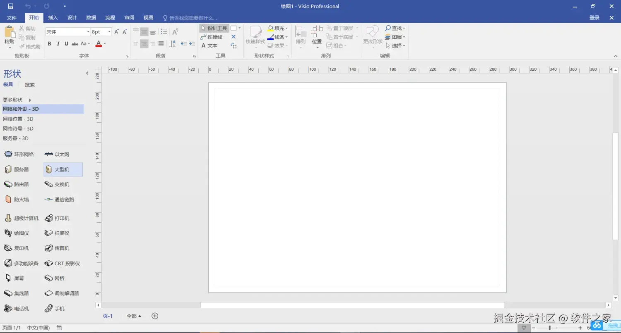This screenshot has width=621, height=333.
Task: Open the 线条 line dropdown
Action: coord(278,37)
